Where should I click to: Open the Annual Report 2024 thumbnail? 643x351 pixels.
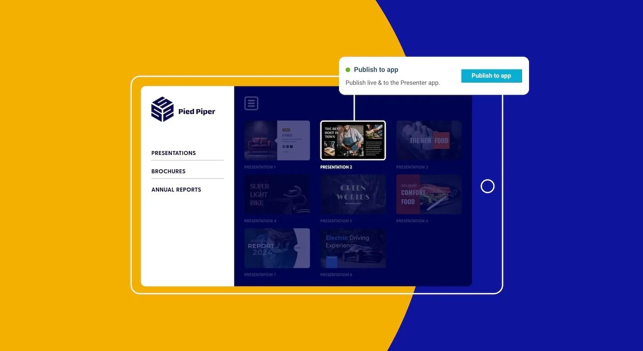click(277, 248)
